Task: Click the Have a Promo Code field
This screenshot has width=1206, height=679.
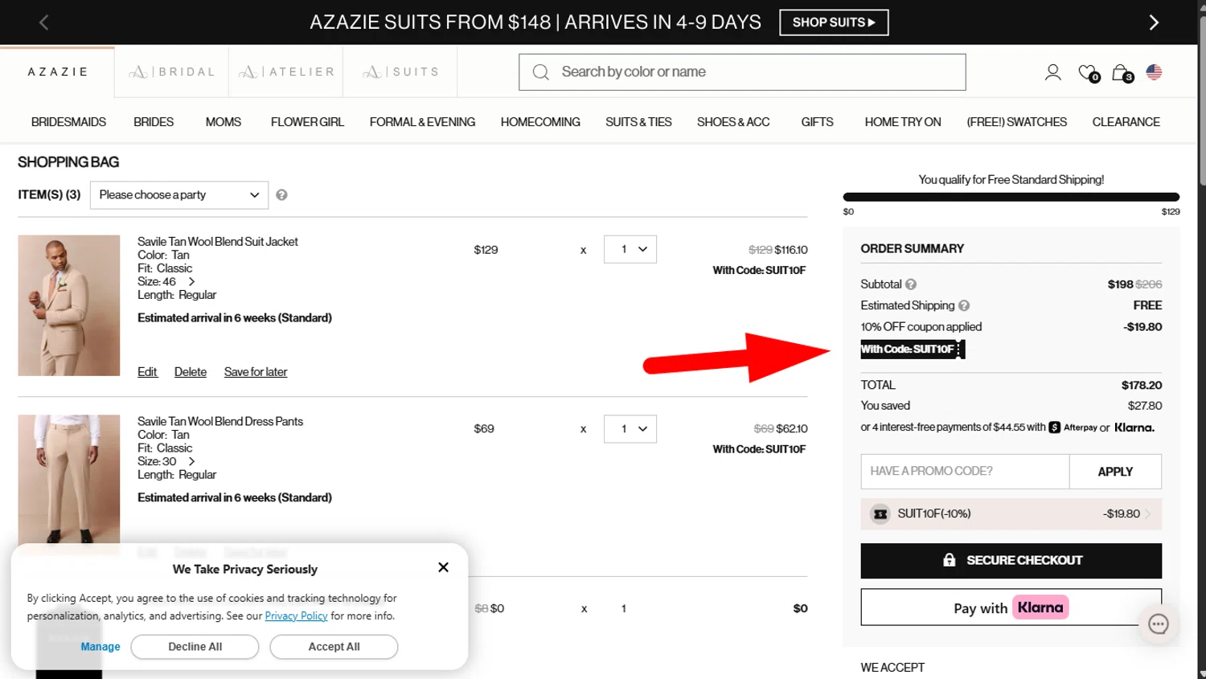Action: [x=965, y=472]
